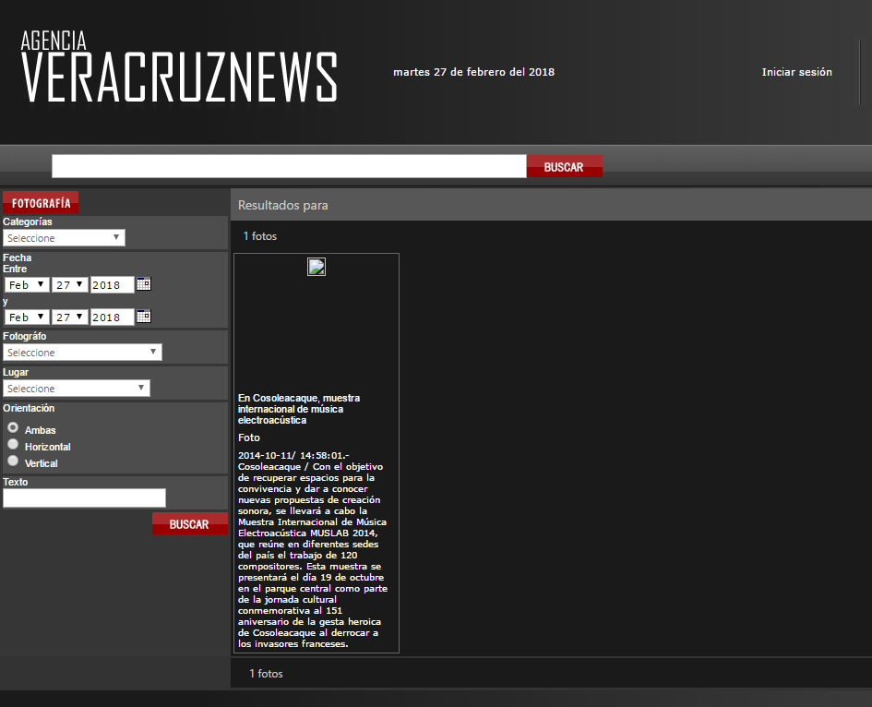
Task: Select the Horizontal orientation option
Action: pyautogui.click(x=13, y=445)
